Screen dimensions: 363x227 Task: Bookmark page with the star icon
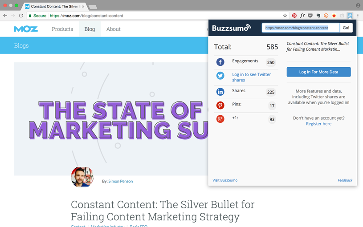(285, 16)
